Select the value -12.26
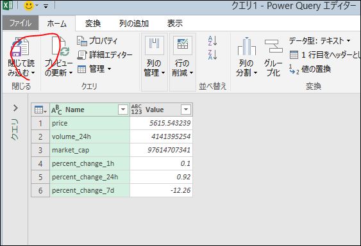 161,190
